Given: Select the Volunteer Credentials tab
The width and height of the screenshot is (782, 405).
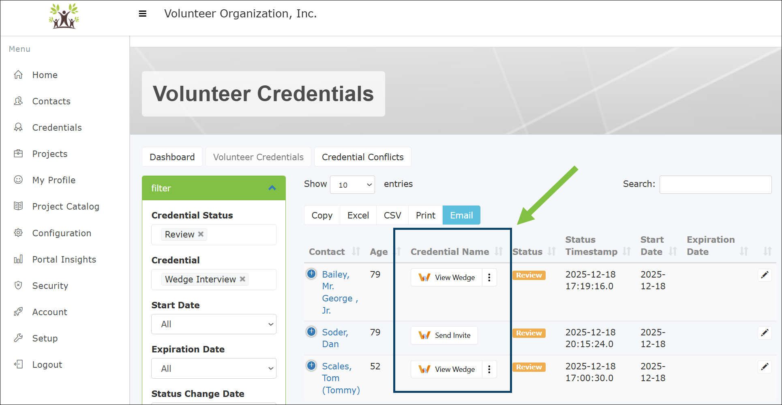Looking at the screenshot, I should pos(258,157).
